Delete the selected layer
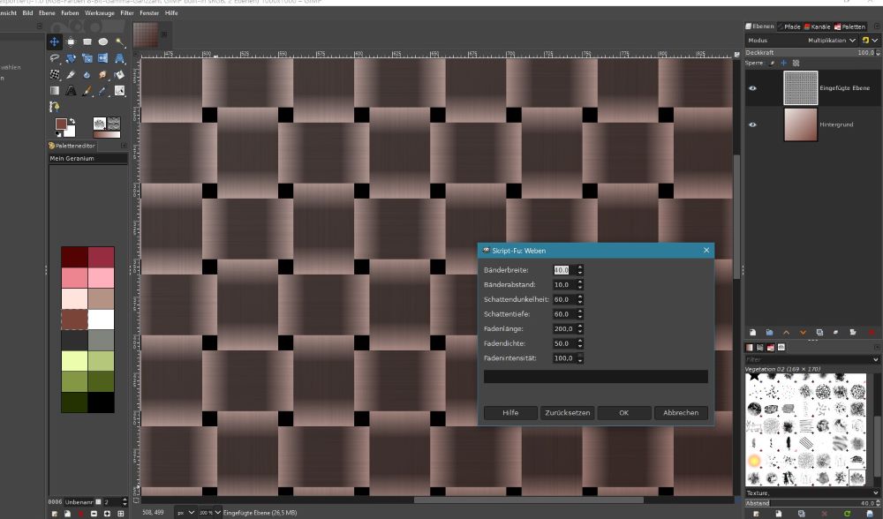This screenshot has height=519, width=883. [872, 332]
